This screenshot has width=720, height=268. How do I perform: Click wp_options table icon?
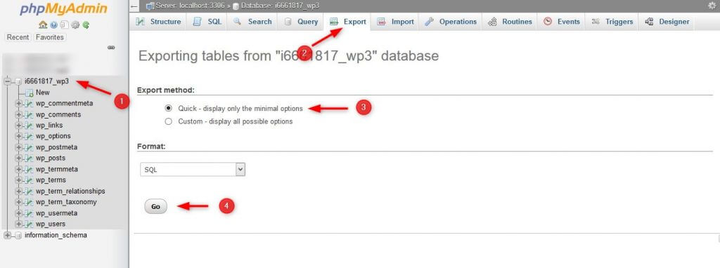29,136
